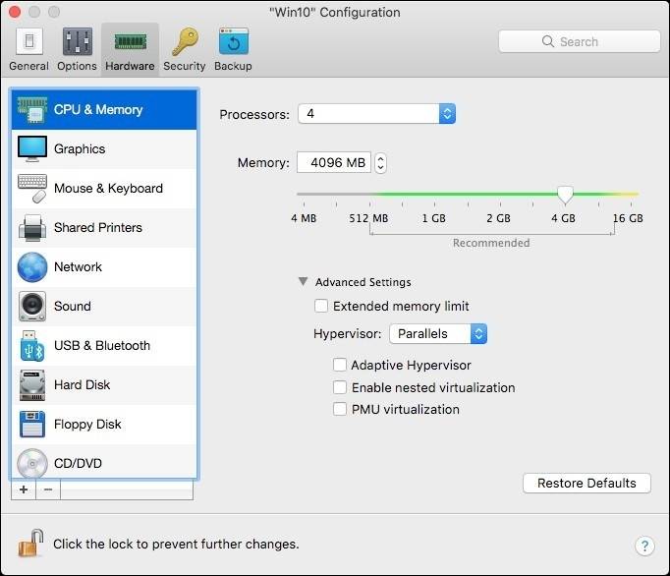Open the Security key icon
670x576 pixels.
pyautogui.click(x=185, y=41)
